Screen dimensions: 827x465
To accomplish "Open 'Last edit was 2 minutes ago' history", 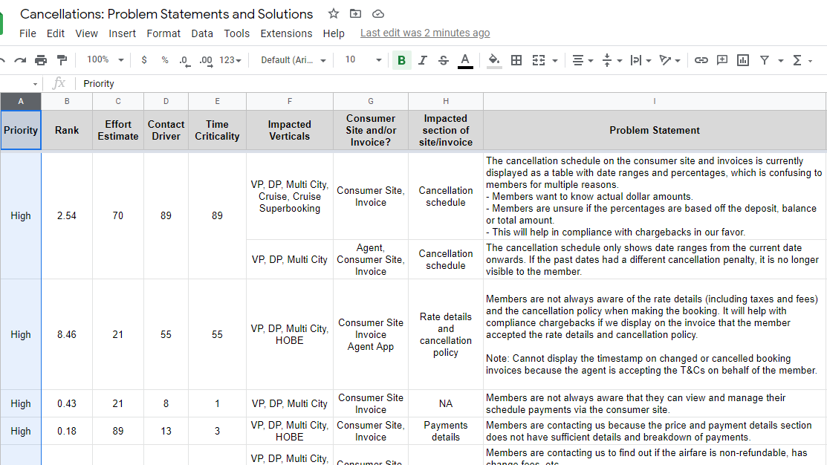I will [x=425, y=33].
